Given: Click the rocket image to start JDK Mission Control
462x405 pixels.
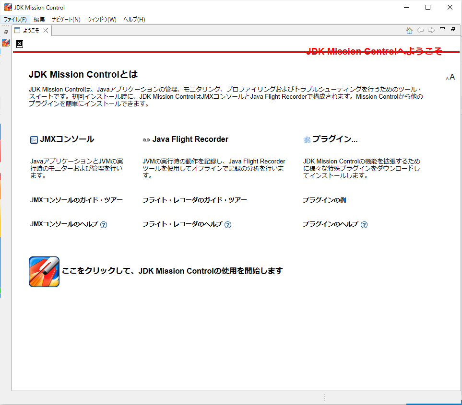Looking at the screenshot, I should pyautogui.click(x=44, y=271).
